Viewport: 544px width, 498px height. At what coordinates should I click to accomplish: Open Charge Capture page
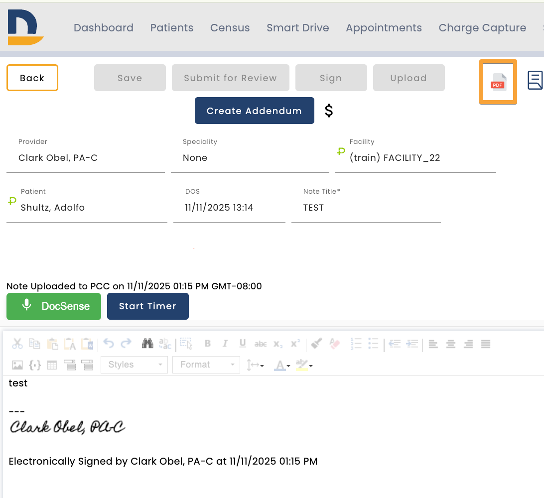pyautogui.click(x=482, y=28)
